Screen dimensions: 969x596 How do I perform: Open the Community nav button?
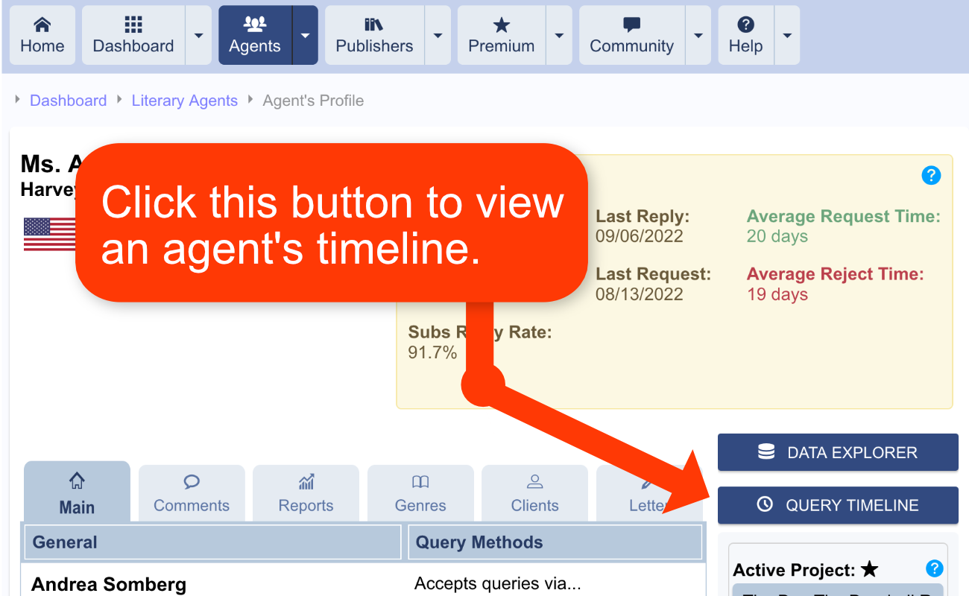click(x=631, y=35)
